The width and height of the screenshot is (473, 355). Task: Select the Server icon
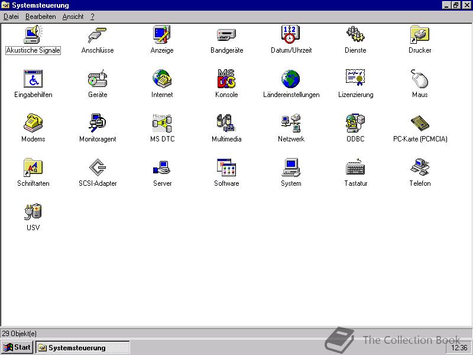162,168
